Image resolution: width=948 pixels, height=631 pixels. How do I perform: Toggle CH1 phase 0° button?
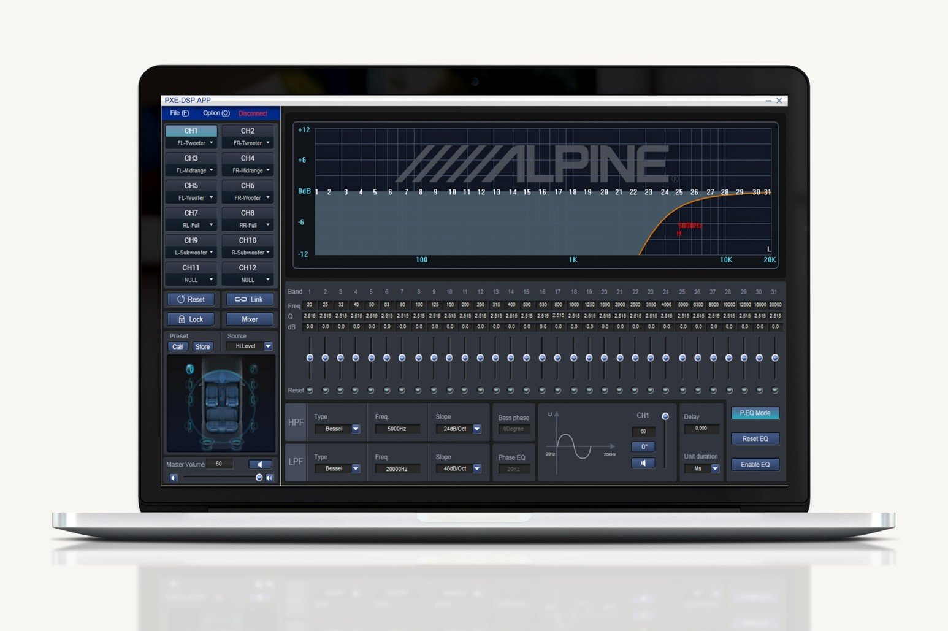(x=643, y=446)
